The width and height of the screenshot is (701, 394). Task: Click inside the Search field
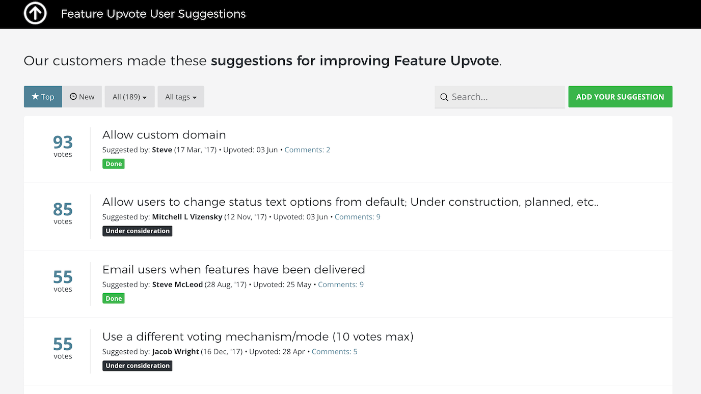pos(499,97)
